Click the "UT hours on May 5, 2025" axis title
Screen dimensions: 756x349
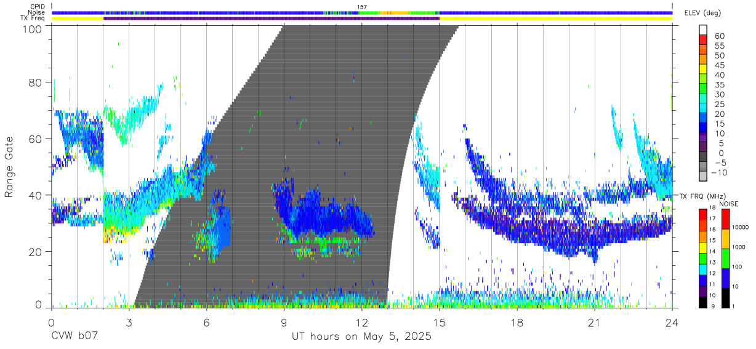[x=361, y=337]
